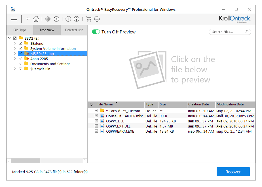Image resolution: width=262 pixels, height=187 pixels.
Task: Click the resume recovery icon
Action: pyautogui.click(x=56, y=19)
